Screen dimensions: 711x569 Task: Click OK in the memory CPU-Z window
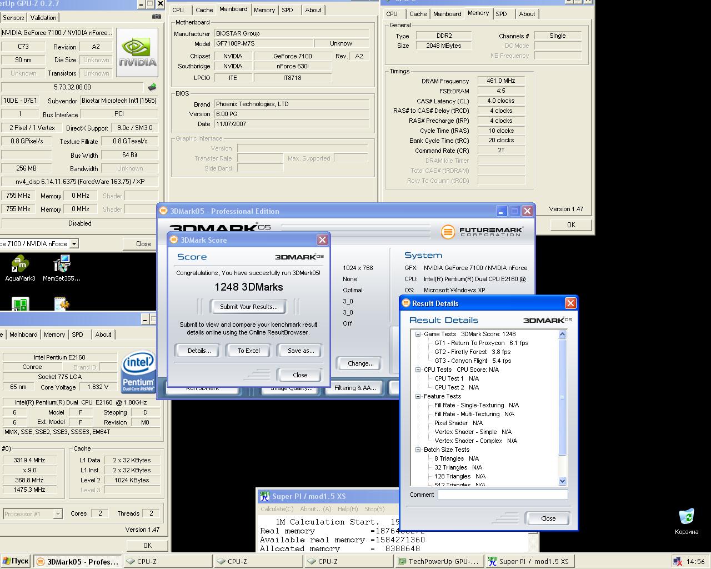[x=571, y=225]
